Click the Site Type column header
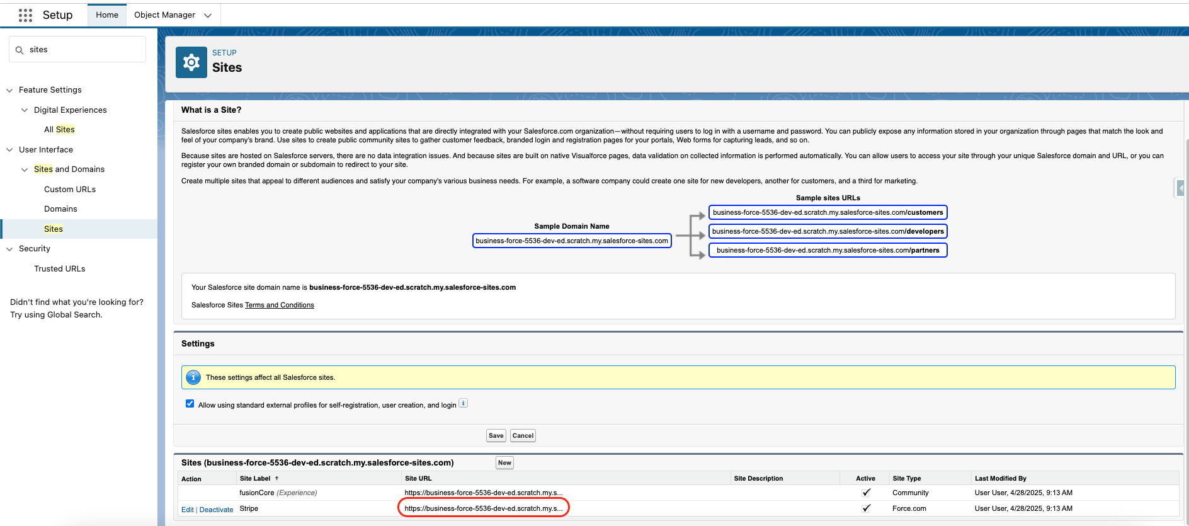 point(907,479)
